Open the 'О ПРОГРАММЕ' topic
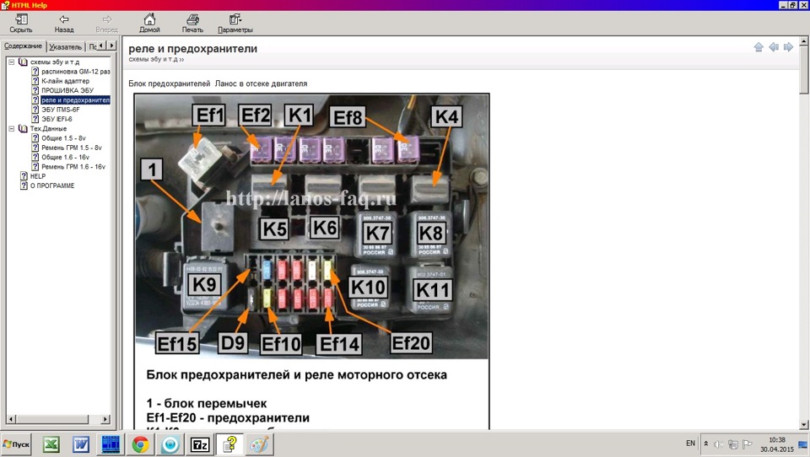 pos(52,185)
